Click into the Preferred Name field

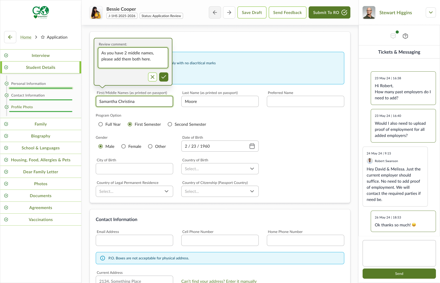coord(305,101)
